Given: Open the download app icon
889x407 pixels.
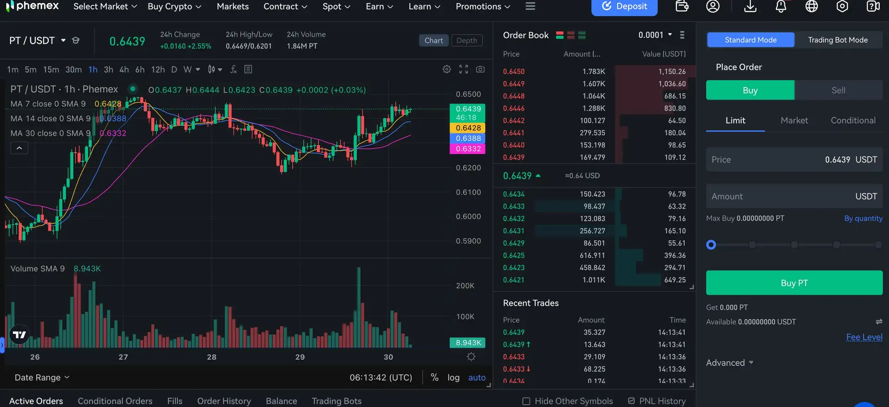Looking at the screenshot, I should (750, 6).
